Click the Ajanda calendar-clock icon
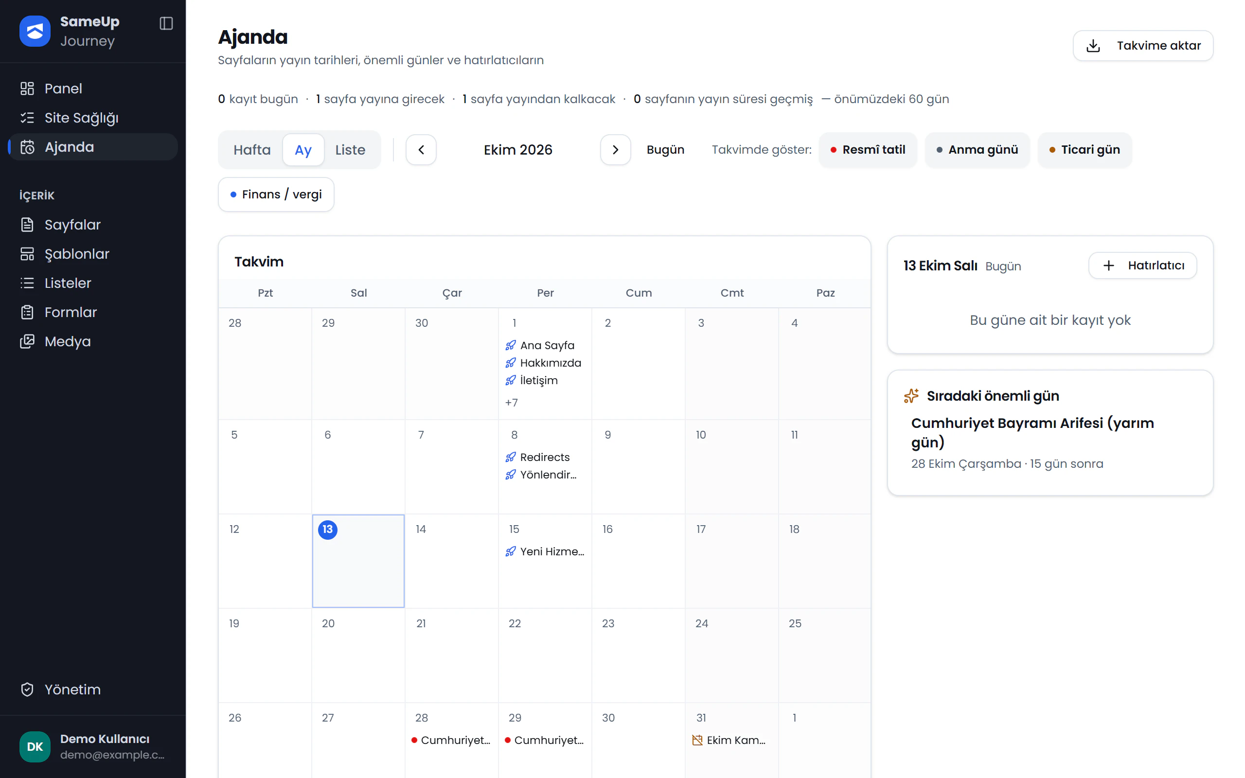Image resolution: width=1245 pixels, height=778 pixels. pyautogui.click(x=27, y=147)
